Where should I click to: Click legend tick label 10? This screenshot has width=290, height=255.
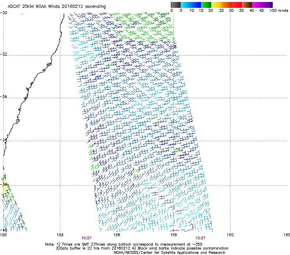(192, 11)
